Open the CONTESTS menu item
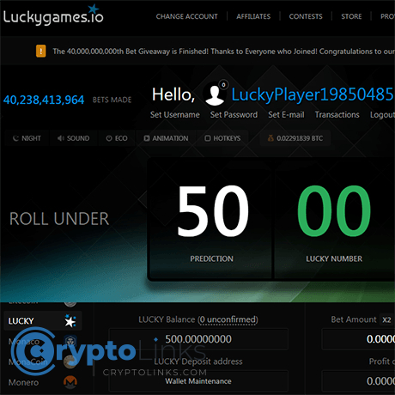 click(306, 16)
